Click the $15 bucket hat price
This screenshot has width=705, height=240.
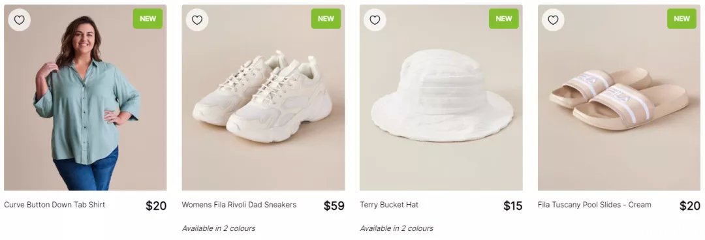pyautogui.click(x=512, y=206)
